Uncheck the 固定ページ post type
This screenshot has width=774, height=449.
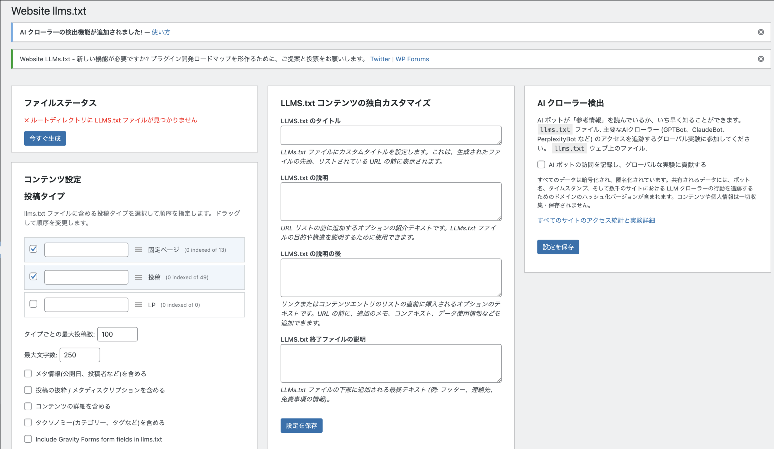point(33,249)
